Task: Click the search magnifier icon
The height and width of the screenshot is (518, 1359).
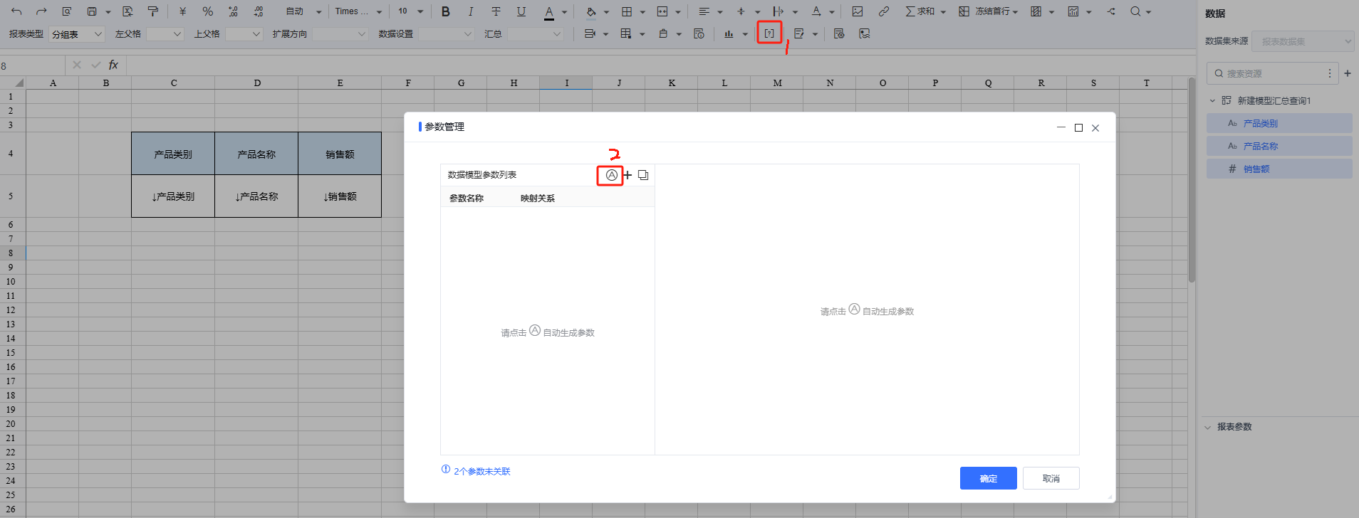Action: [1135, 11]
